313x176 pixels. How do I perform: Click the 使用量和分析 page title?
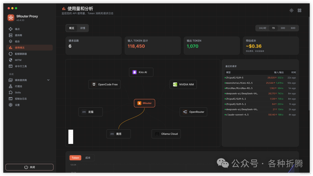pyautogui.click(x=80, y=9)
